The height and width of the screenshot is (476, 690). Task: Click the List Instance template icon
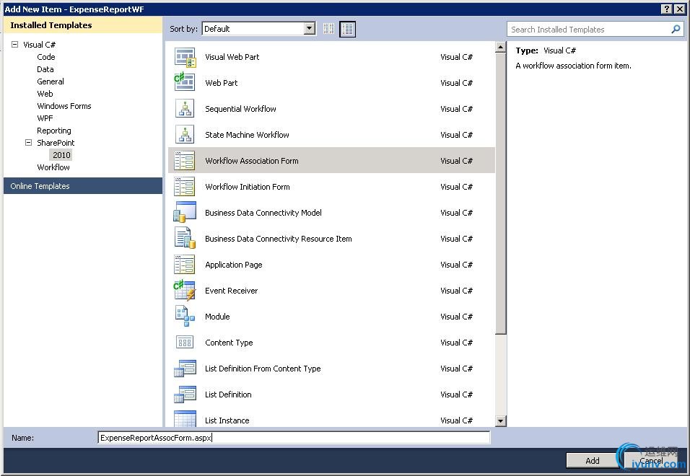pos(185,418)
